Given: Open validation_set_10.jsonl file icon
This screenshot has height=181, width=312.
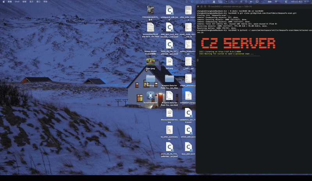Looking at the screenshot, I should (188, 113).
